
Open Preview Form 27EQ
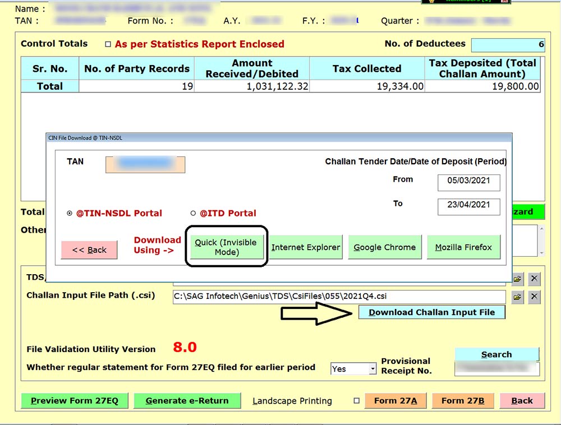(75, 401)
